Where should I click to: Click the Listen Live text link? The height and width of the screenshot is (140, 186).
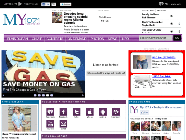pyautogui.click(x=10, y=4)
